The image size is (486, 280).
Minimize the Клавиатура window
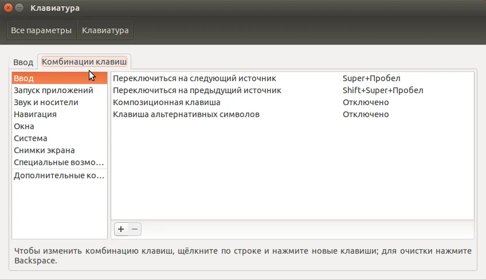point(19,8)
